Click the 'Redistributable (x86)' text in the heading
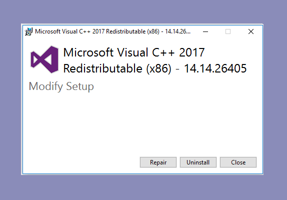Image resolution: width=287 pixels, height=200 pixels. tap(117, 68)
